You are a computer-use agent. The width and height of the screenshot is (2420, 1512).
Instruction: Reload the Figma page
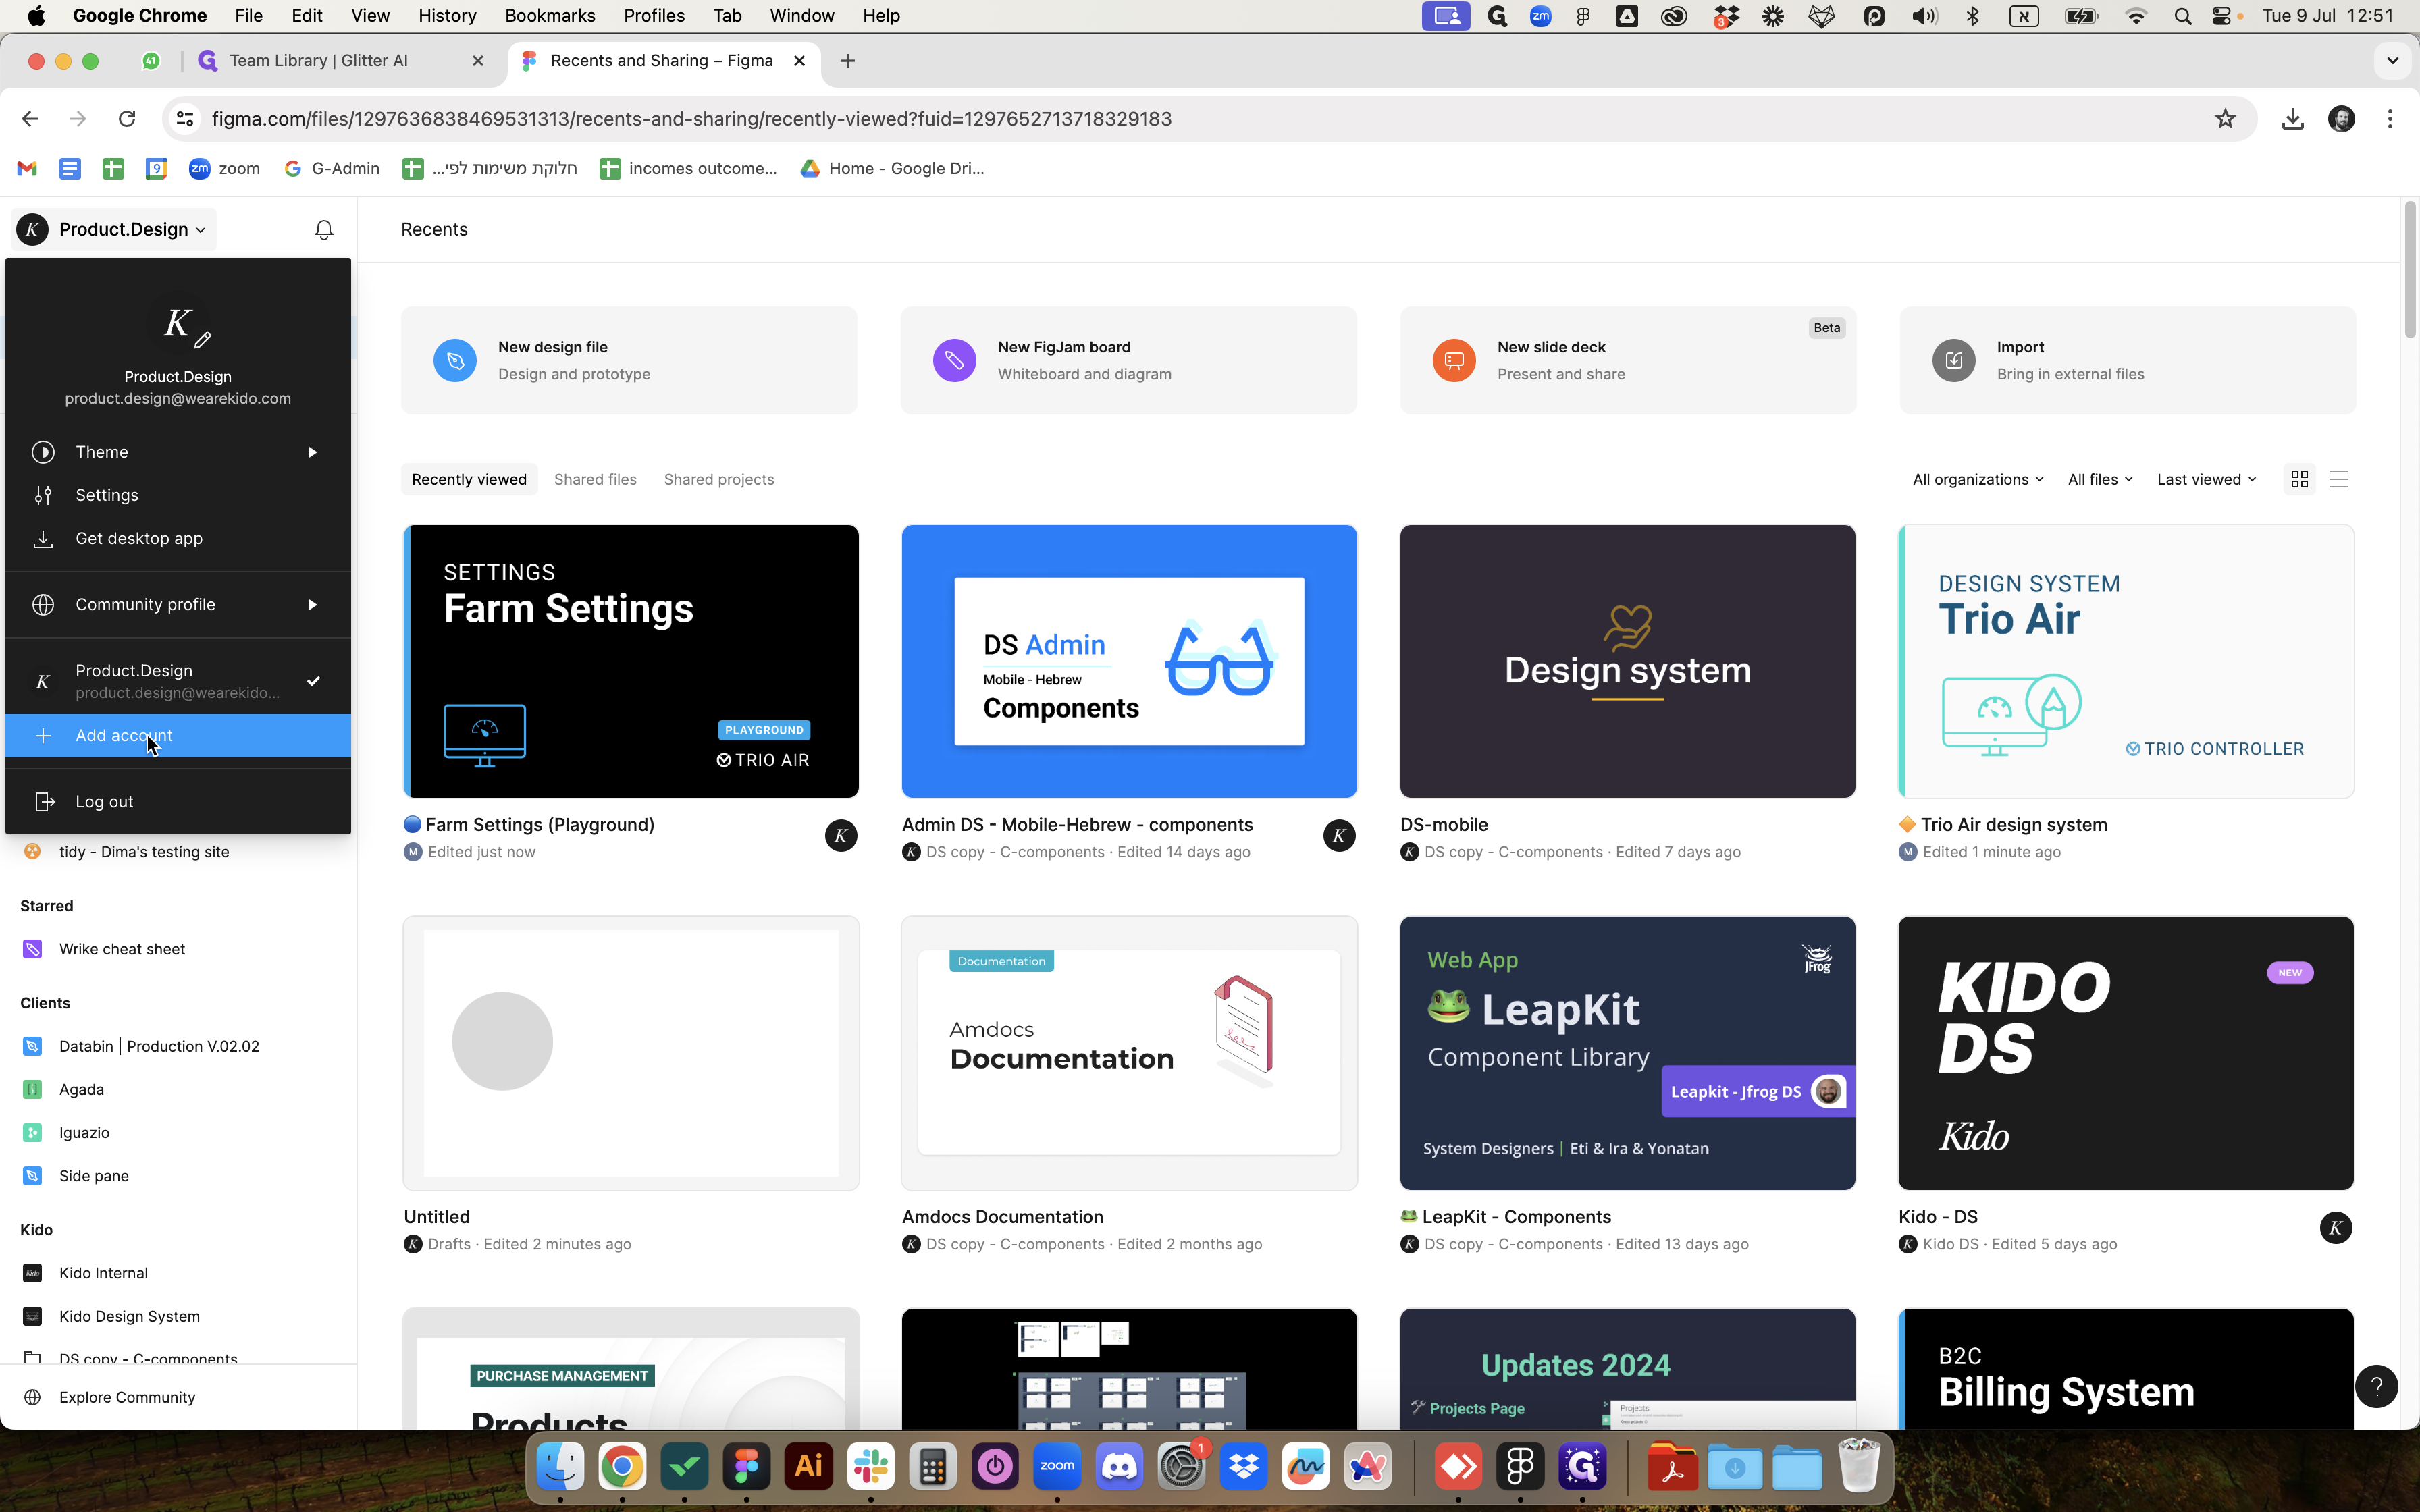point(127,119)
